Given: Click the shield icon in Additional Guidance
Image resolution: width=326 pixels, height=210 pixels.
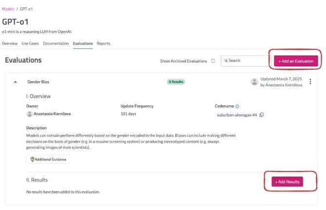Looking at the screenshot, I should tap(32, 159).
